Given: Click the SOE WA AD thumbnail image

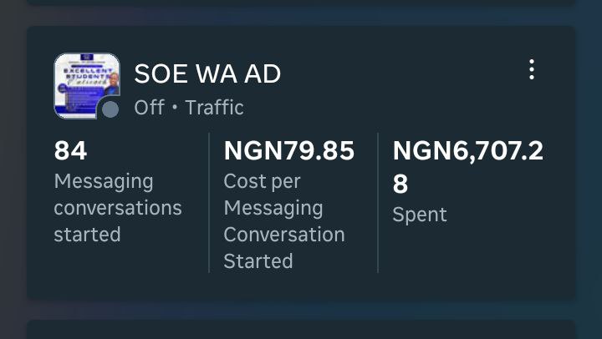Looking at the screenshot, I should point(86,83).
